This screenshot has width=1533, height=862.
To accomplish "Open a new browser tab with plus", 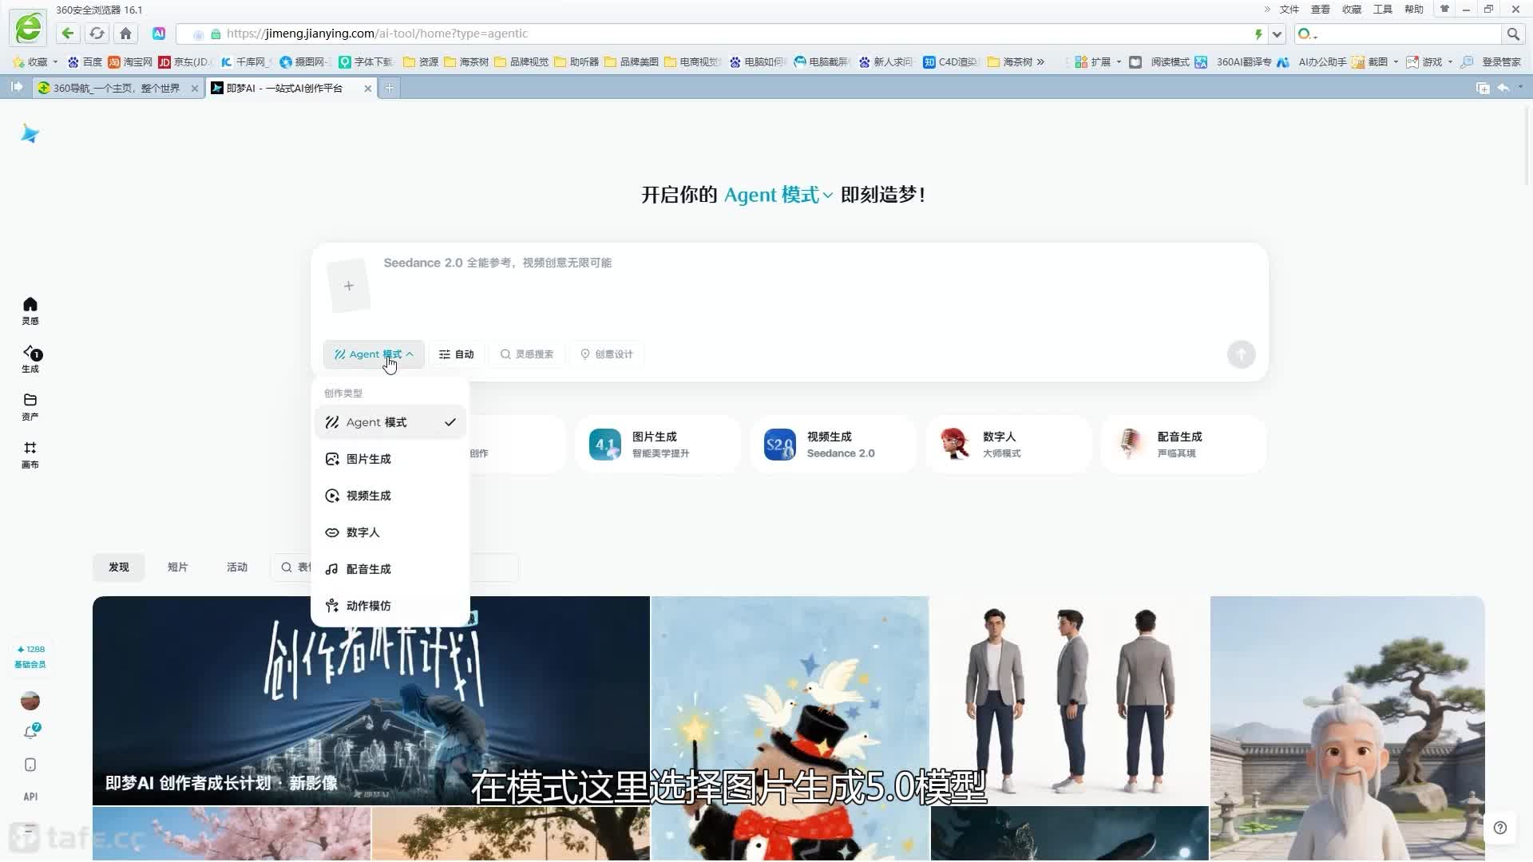I will click(x=389, y=88).
